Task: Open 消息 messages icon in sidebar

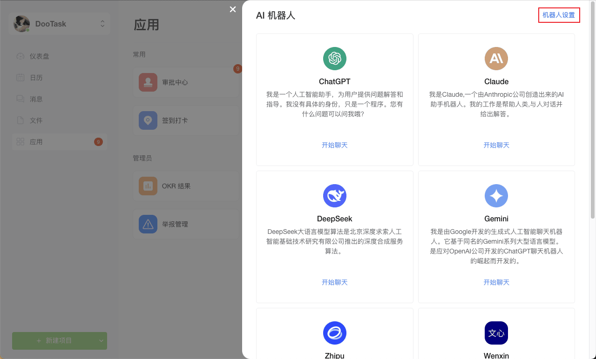Action: point(20,99)
